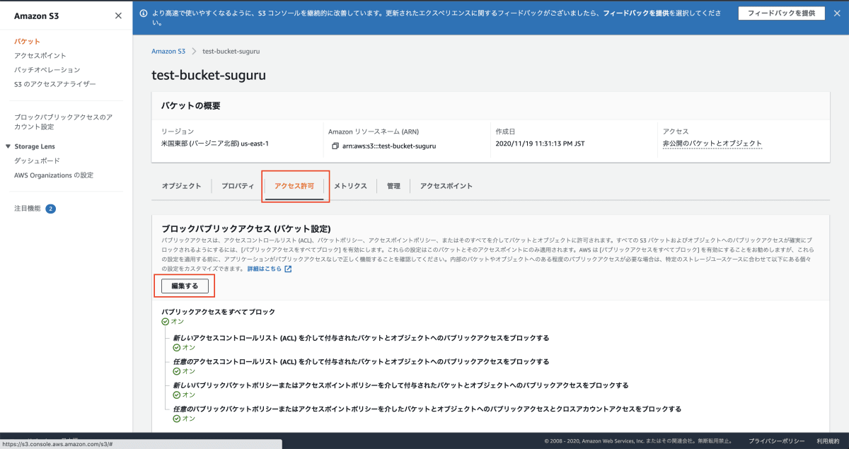This screenshot has width=849, height=449.
Task: Open 利用規約 in the footer
Action: (828, 441)
